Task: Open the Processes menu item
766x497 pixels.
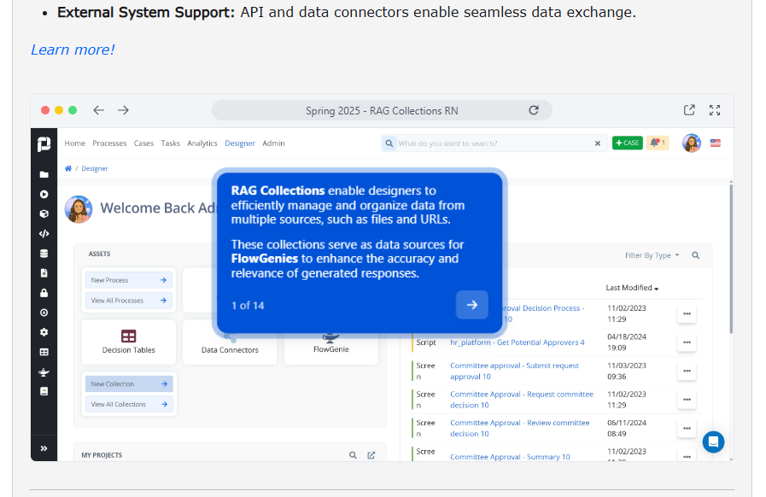Action: (x=109, y=143)
